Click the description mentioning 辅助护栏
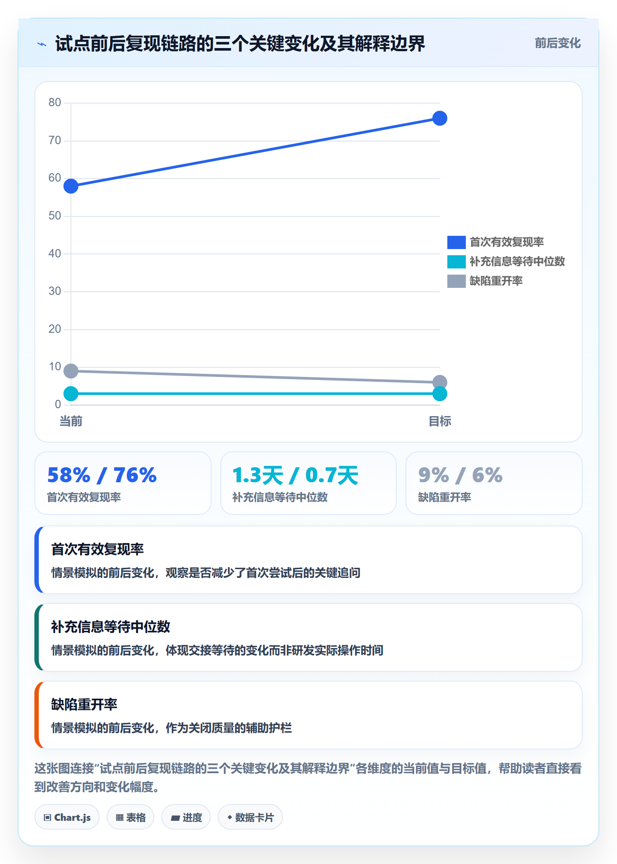Screen dimensions: 617x864 tap(171, 728)
